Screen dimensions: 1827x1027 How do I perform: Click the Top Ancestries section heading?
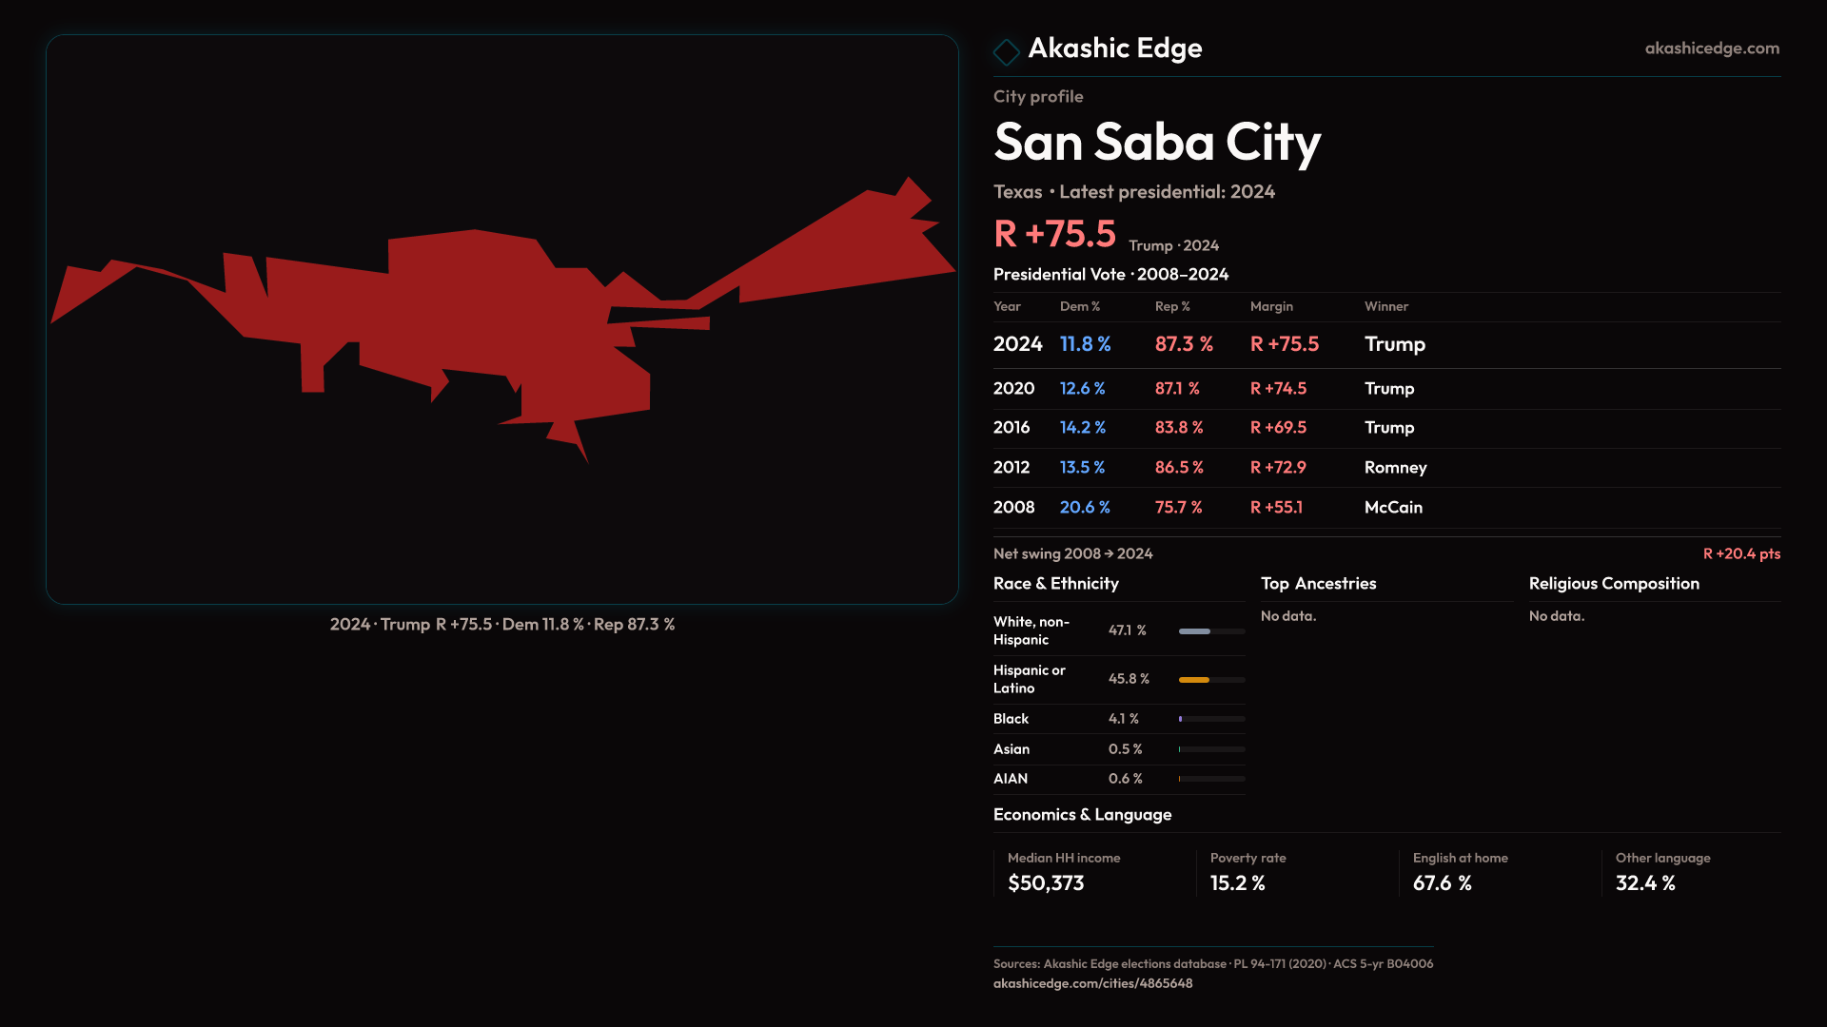[x=1318, y=584]
